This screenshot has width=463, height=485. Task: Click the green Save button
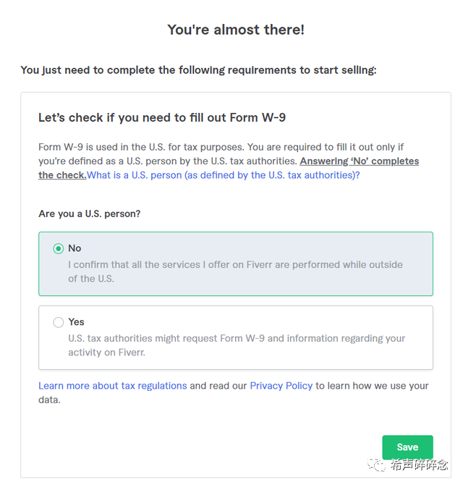407,447
